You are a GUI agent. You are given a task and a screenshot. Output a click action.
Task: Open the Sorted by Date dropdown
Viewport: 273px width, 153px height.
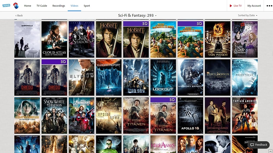click(247, 15)
